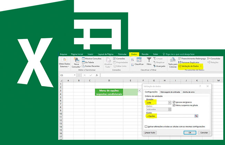Click Limpar filter in the ribbon
225x145 pixels.
point(158,59)
